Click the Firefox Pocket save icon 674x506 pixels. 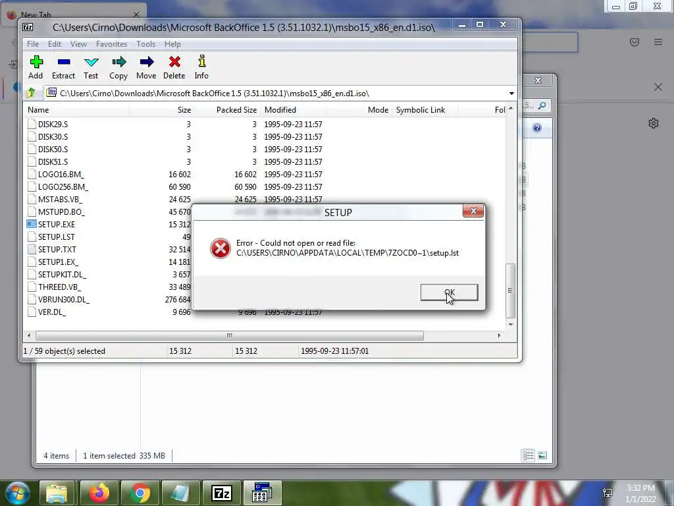point(635,42)
